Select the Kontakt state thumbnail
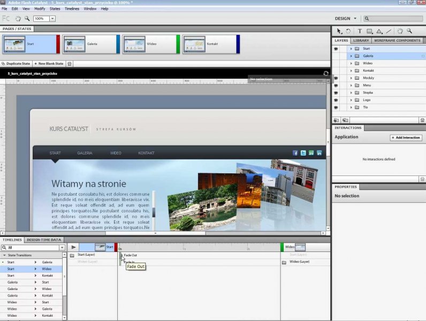 tap(211, 44)
